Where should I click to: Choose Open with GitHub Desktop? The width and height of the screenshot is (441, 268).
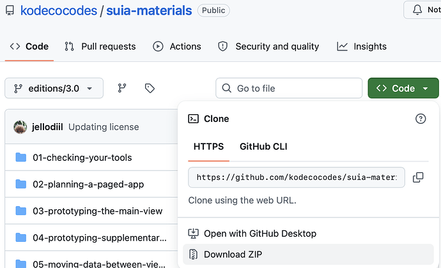point(308,234)
